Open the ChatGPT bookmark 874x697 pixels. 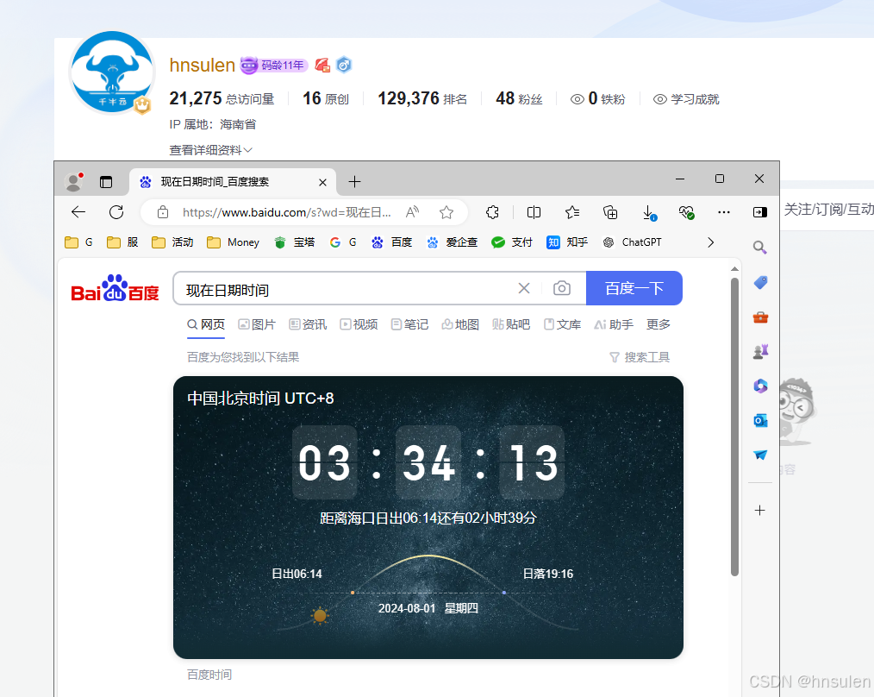632,242
